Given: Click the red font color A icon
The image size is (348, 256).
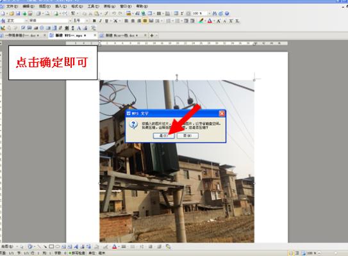Looking at the screenshot, I should click(x=210, y=21).
